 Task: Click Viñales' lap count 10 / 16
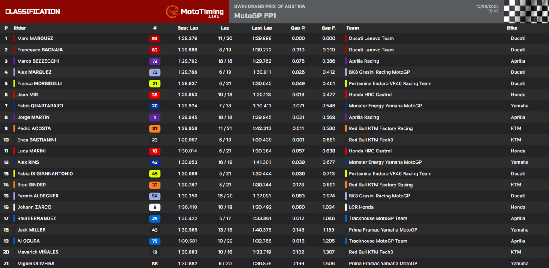[225, 252]
